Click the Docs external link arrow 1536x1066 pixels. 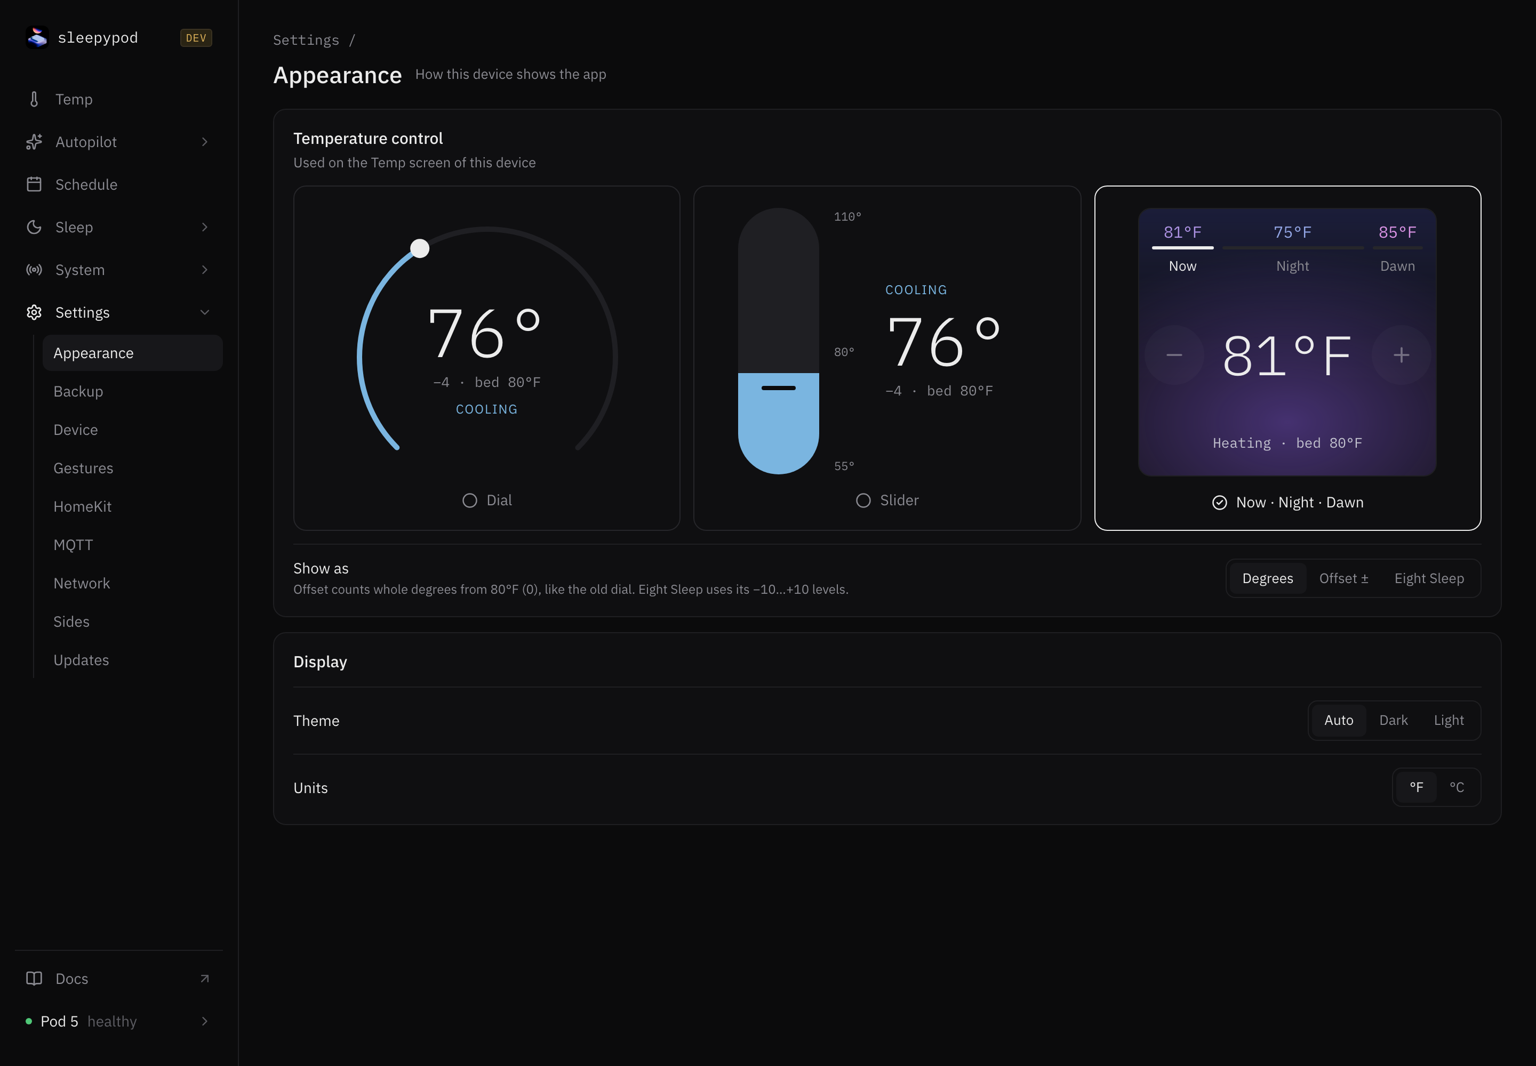tap(204, 979)
